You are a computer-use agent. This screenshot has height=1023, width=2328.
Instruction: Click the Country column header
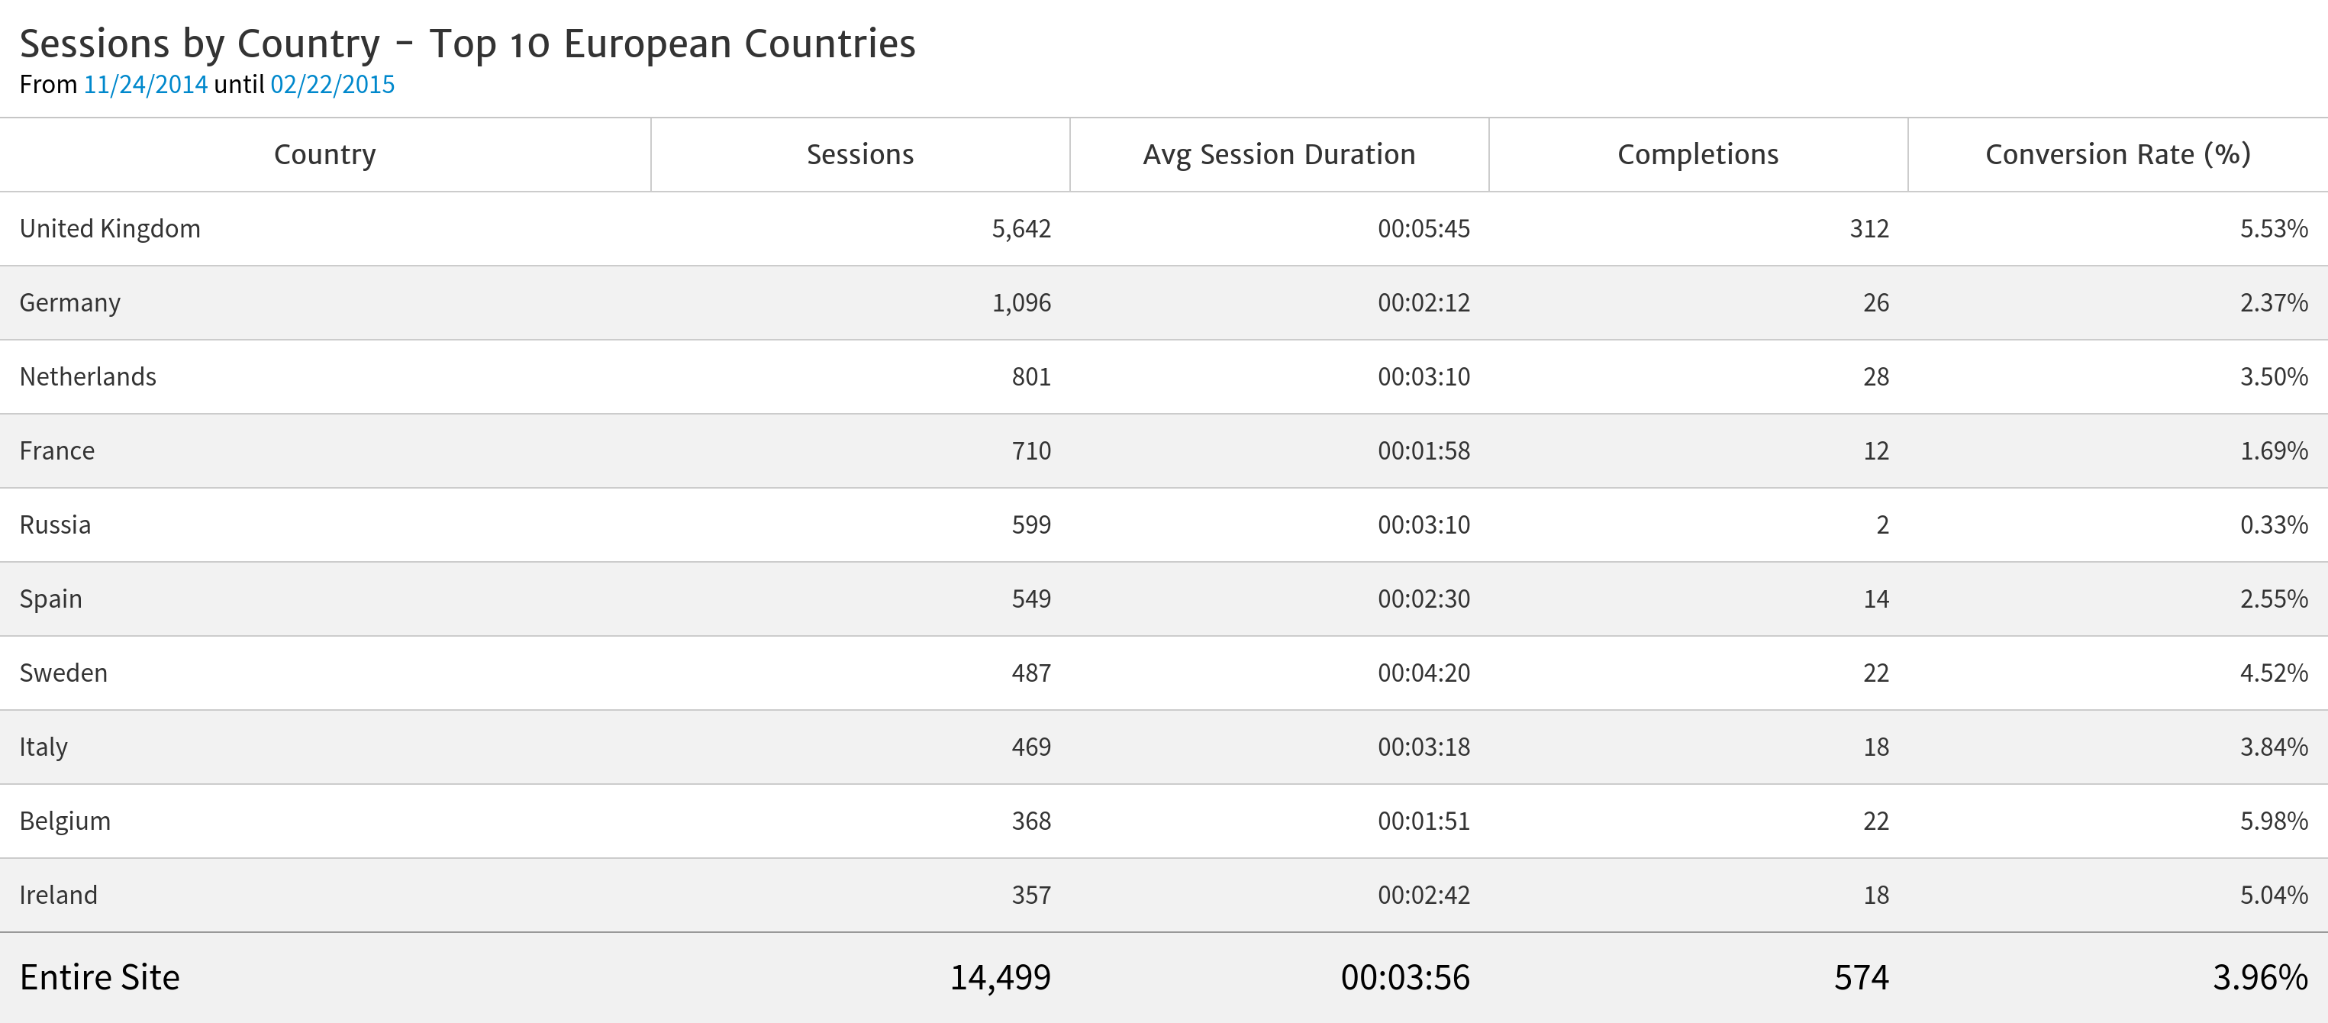[324, 154]
